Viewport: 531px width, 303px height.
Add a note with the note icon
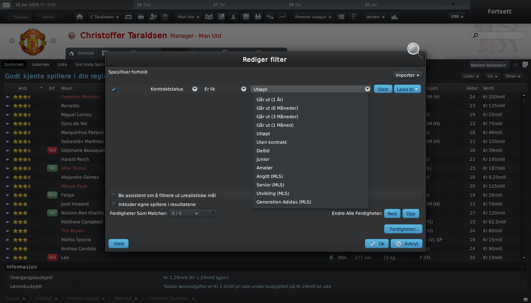click(x=525, y=65)
